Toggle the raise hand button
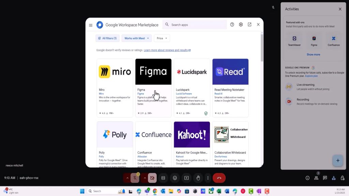This screenshot has height=196, width=349. tap(198, 178)
